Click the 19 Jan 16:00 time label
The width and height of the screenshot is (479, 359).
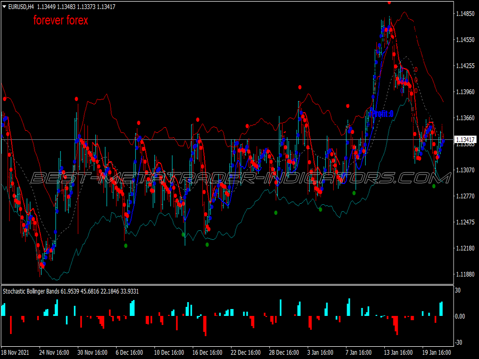point(436,352)
